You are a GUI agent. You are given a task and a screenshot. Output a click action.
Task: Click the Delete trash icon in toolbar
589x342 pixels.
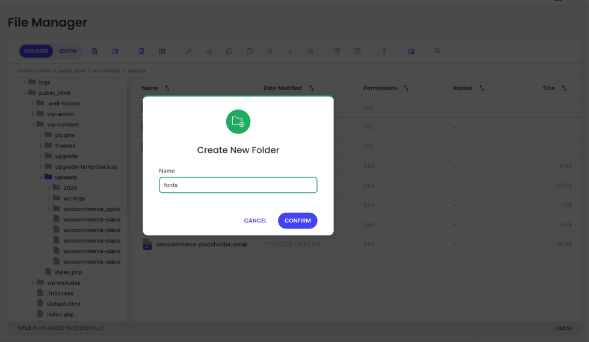[x=310, y=51]
